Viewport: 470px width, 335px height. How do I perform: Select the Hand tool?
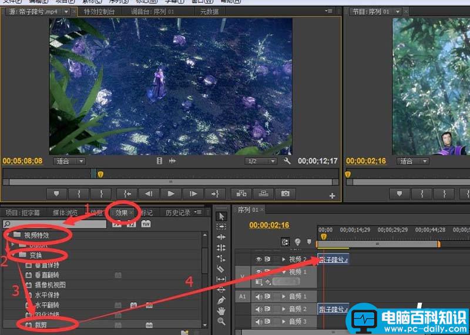point(221,311)
